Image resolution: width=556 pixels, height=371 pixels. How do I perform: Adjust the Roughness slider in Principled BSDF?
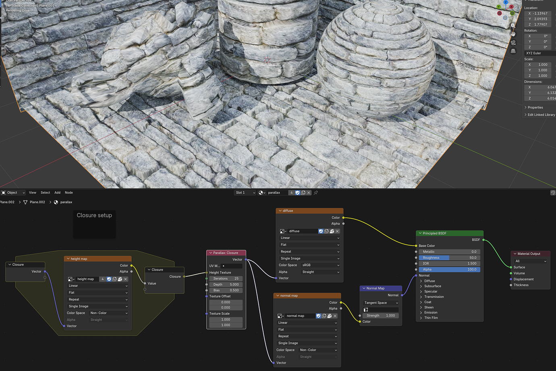coord(449,258)
